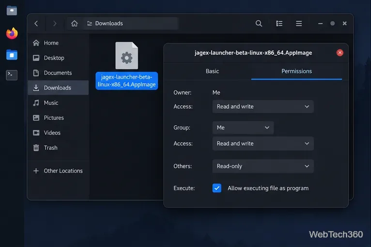This screenshot has width=371, height=247.
Task: Open Music in the sidebar
Action: [x=58, y=103]
